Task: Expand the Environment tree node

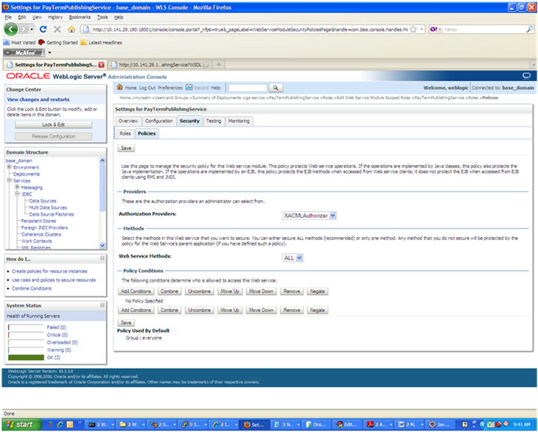Action: (10, 167)
